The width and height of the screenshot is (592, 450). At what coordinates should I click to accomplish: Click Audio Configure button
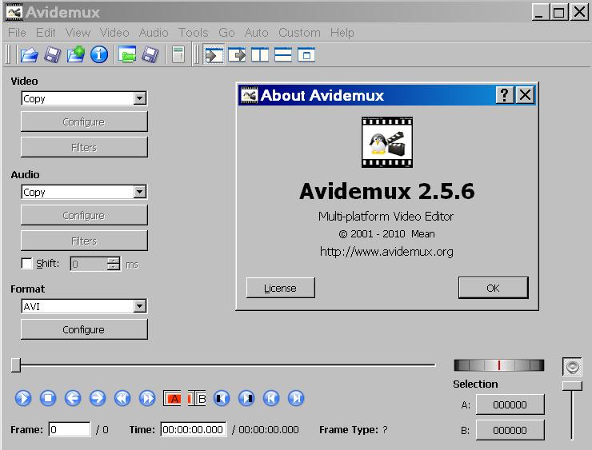point(84,215)
